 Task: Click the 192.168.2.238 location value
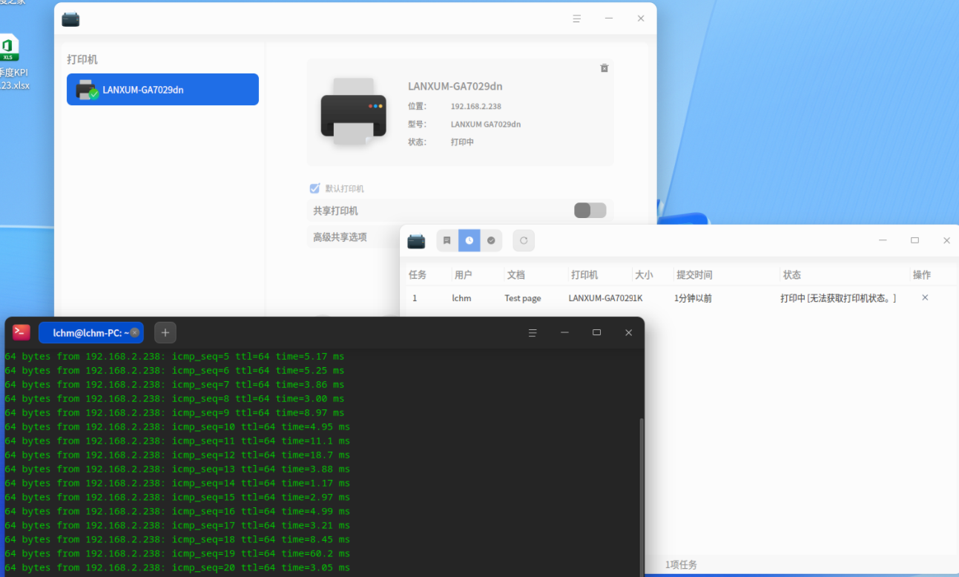click(476, 107)
